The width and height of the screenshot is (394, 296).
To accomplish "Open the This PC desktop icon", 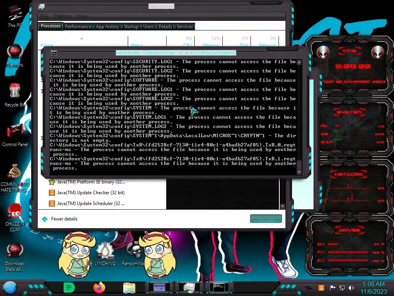I will [15, 16].
